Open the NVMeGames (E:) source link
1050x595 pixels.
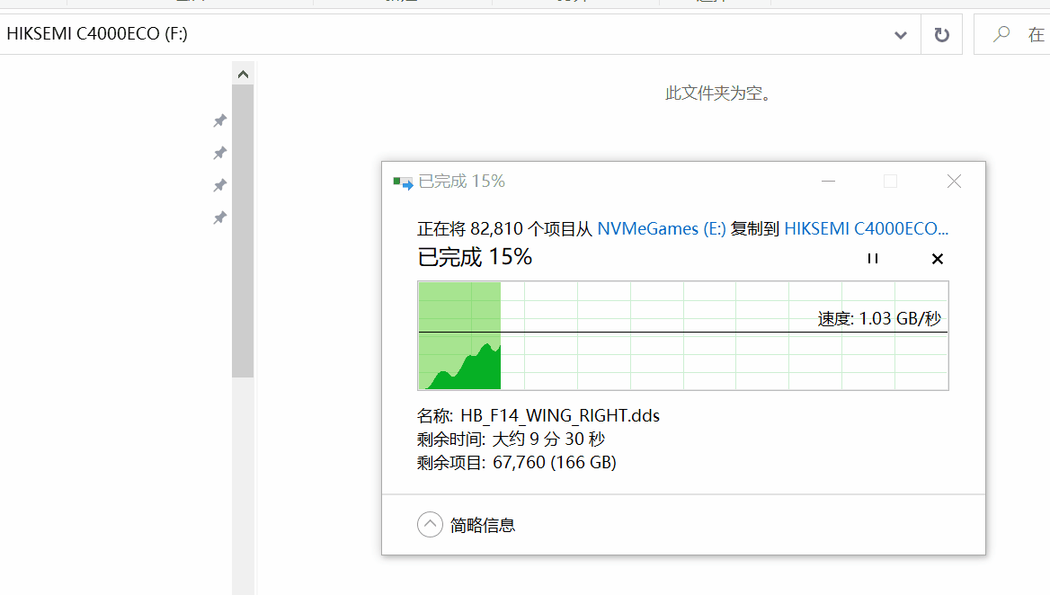tap(661, 229)
